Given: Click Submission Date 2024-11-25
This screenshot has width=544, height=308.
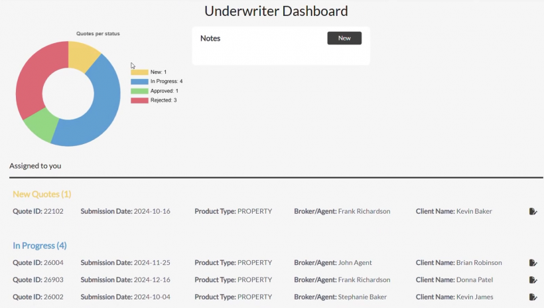Looking at the screenshot, I should click(125, 262).
